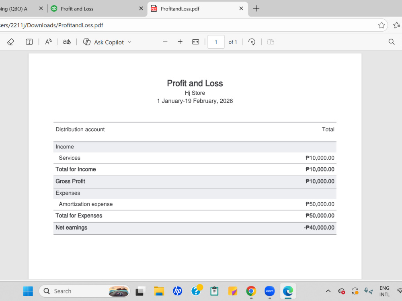
Task: Show hidden system tray icons
Action: [328, 291]
